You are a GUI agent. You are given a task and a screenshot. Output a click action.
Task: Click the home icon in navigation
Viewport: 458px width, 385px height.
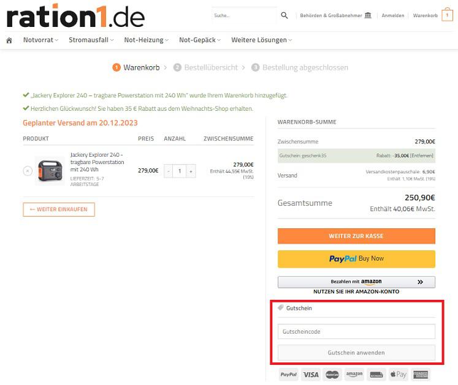click(9, 40)
